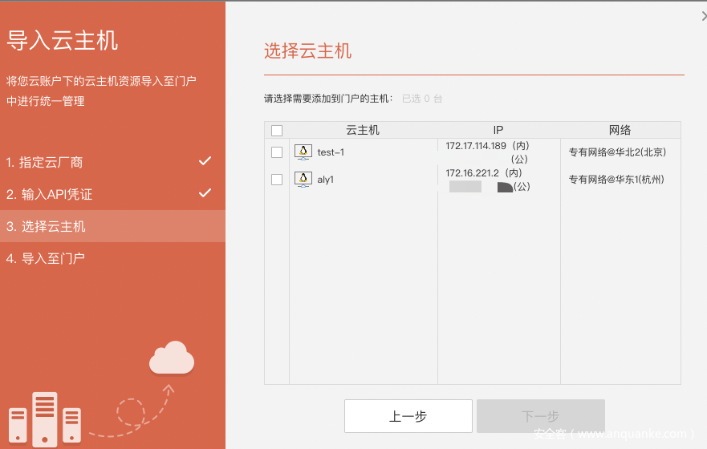Click the white cloud icon illustration
707x449 pixels.
click(172, 358)
